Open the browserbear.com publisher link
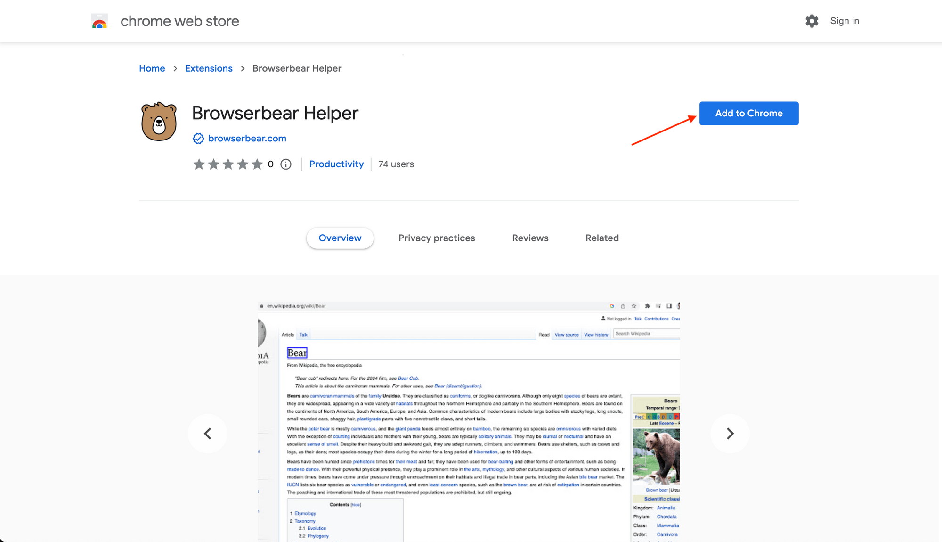The height and width of the screenshot is (542, 942). tap(247, 139)
